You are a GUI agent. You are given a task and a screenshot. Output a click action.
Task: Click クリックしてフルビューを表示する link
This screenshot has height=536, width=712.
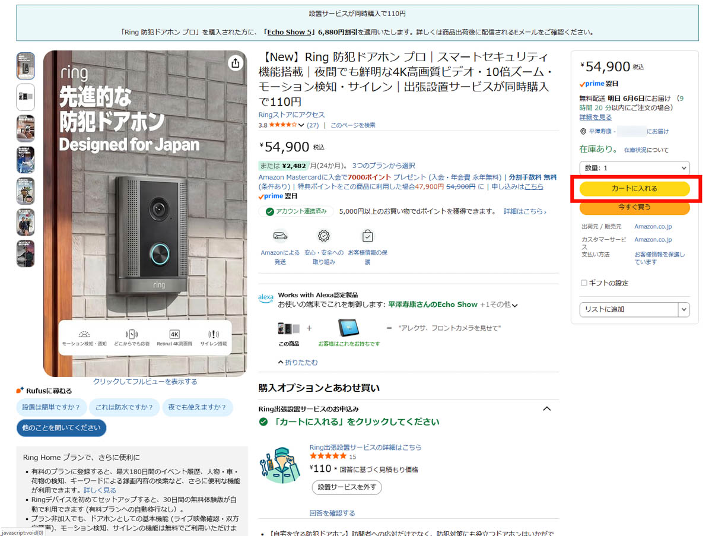tap(145, 382)
